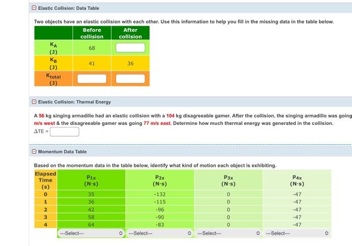Open the p4x motion type dropdown
The width and height of the screenshot is (352, 246).
(x=297, y=233)
